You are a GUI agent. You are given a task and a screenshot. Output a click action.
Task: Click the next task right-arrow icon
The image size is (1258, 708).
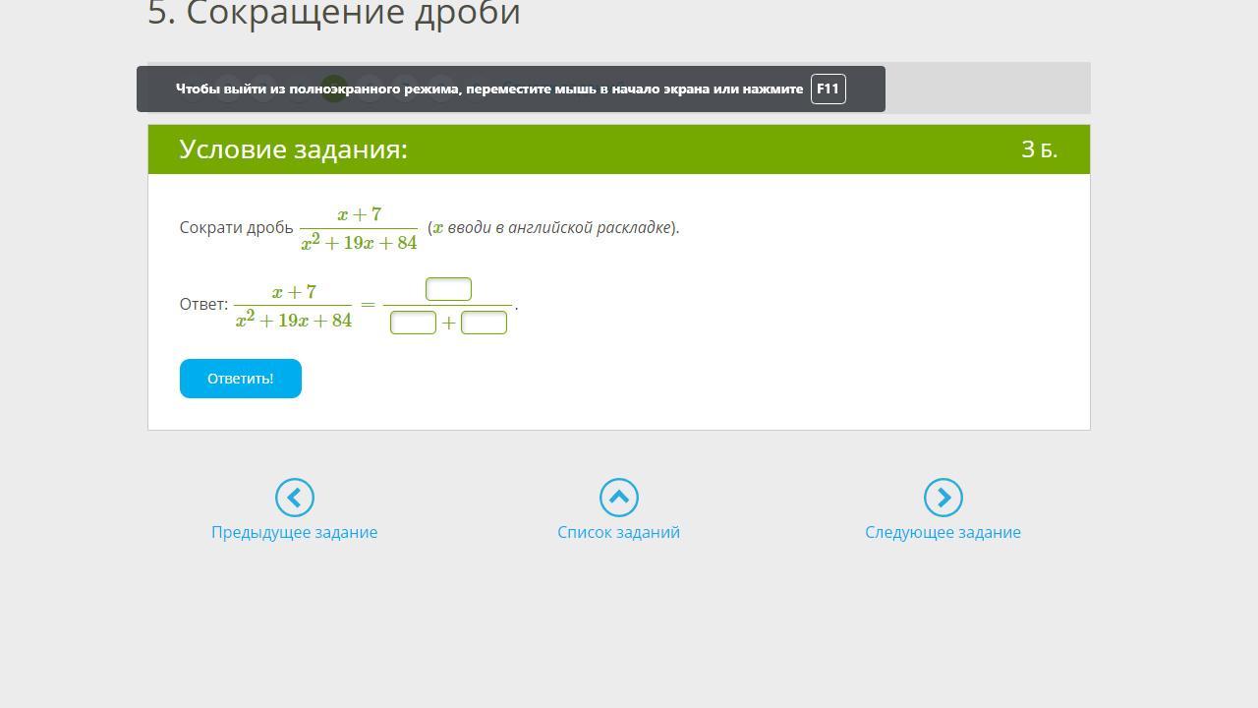click(943, 498)
